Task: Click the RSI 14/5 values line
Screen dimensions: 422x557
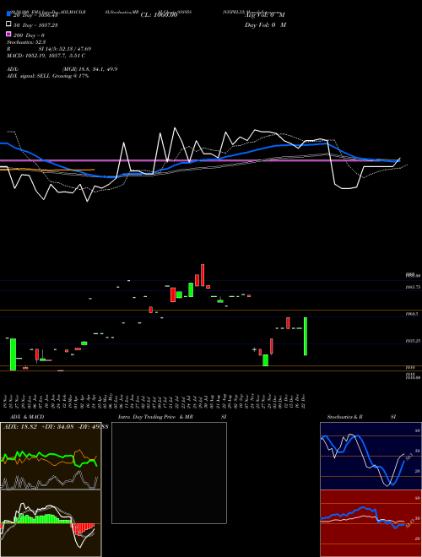Action: click(49, 49)
